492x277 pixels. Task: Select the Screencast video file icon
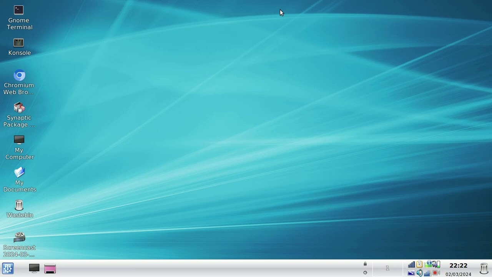pos(19,237)
